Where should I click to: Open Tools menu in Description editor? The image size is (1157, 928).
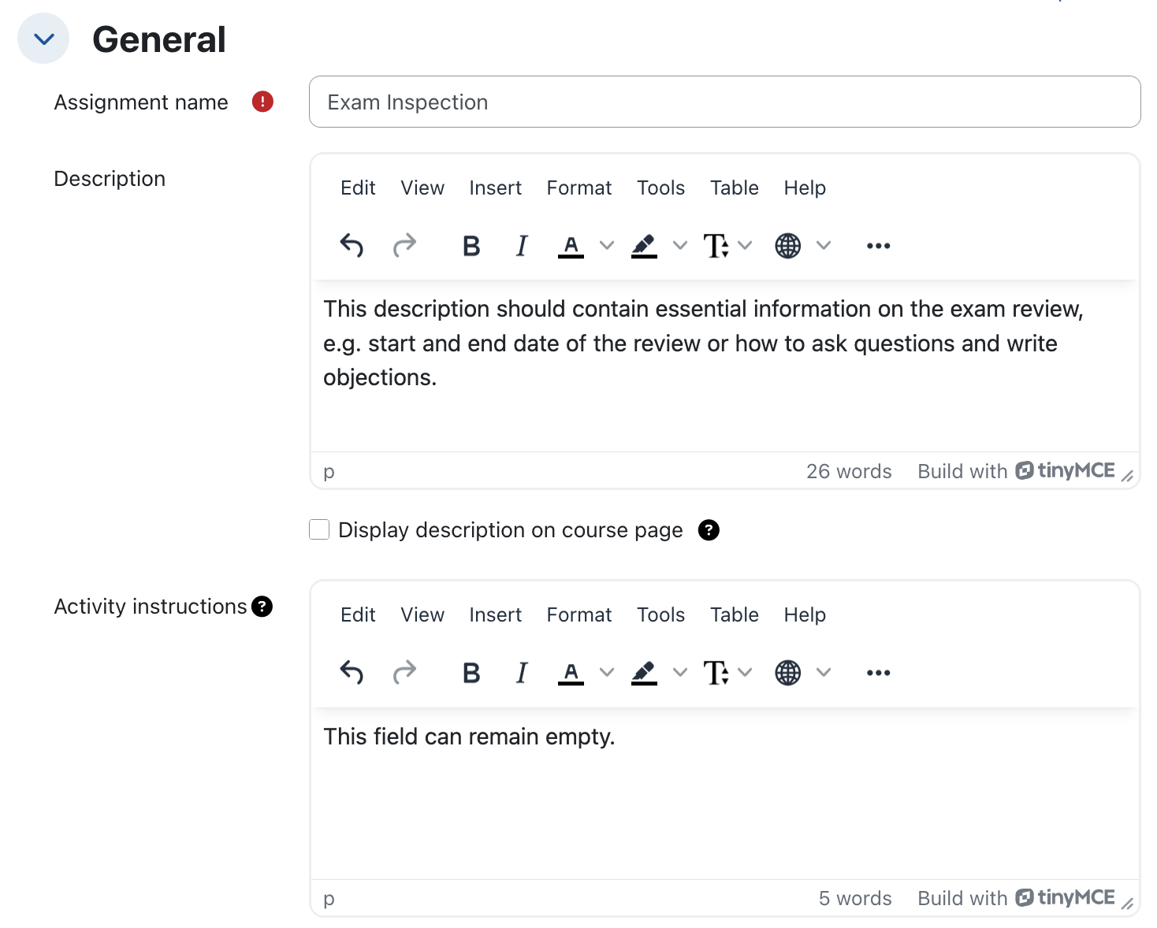(660, 187)
